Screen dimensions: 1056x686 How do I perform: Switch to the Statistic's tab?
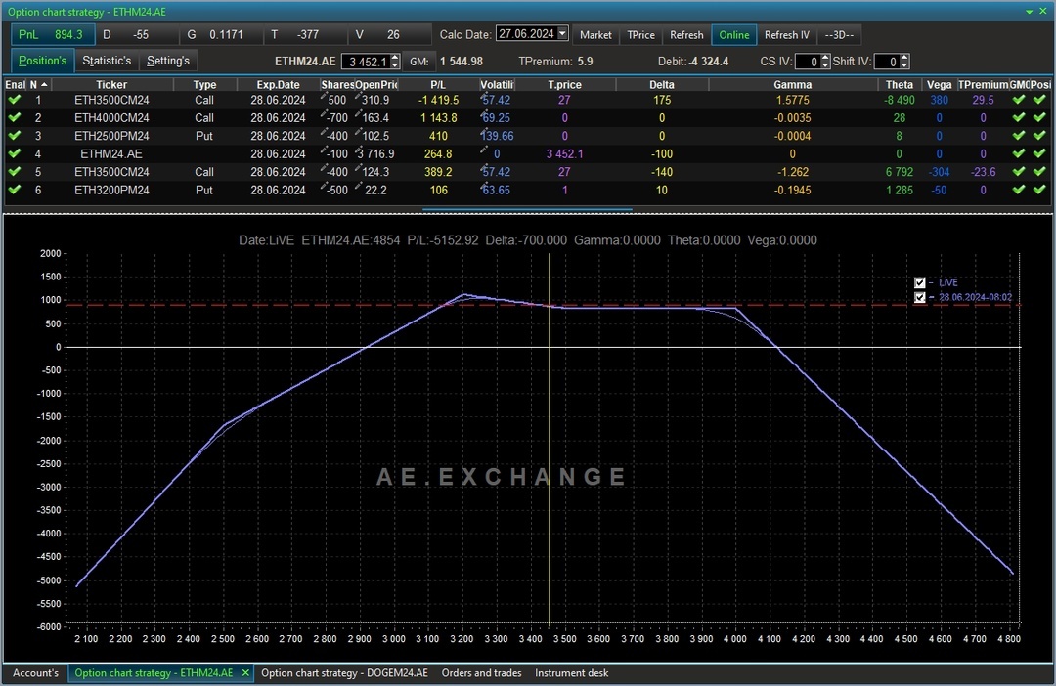[107, 61]
